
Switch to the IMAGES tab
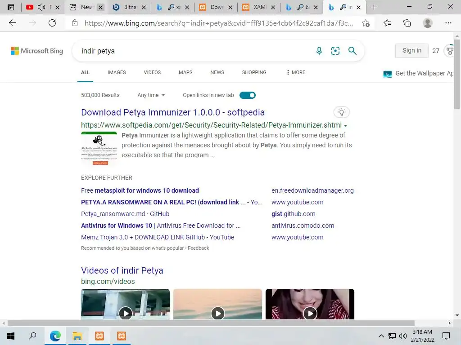[117, 72]
